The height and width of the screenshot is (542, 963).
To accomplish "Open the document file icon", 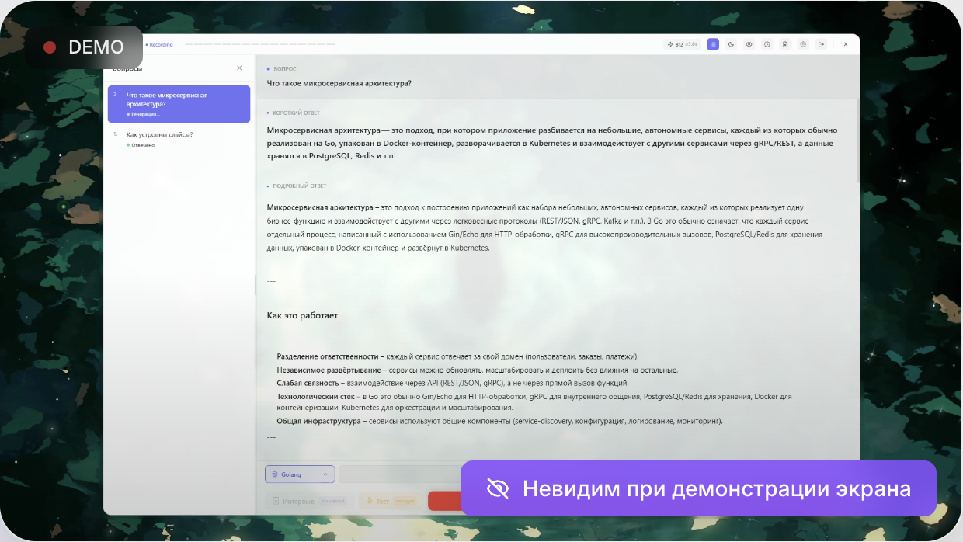I will [785, 44].
